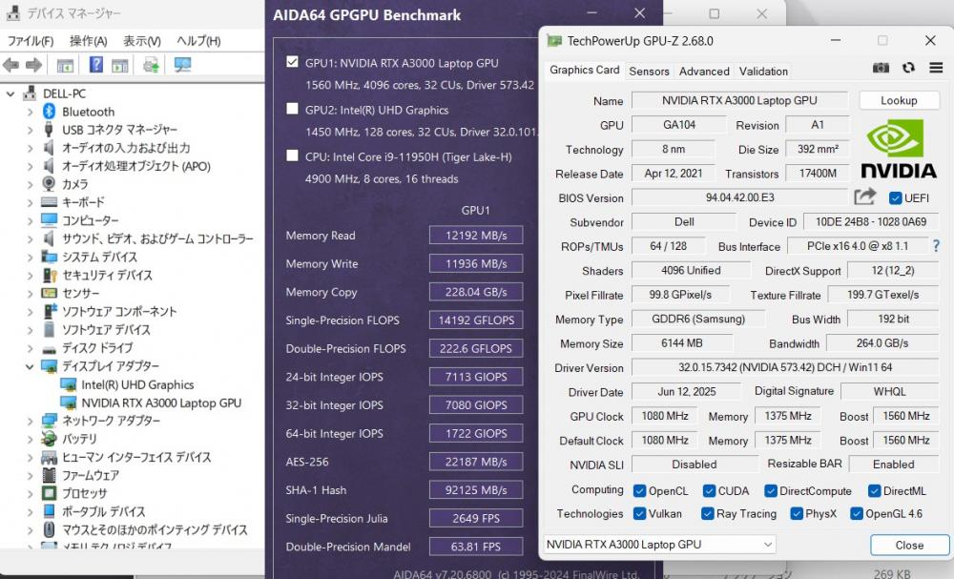
Task: Click the Memory Read 12192 MB/s result
Action: 476,236
